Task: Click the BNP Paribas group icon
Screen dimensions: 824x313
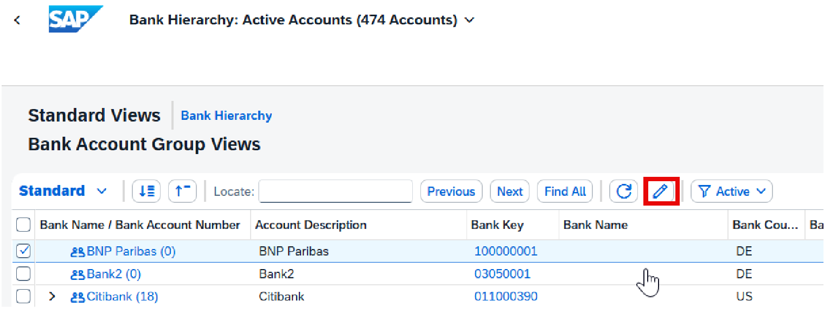Action: click(78, 252)
